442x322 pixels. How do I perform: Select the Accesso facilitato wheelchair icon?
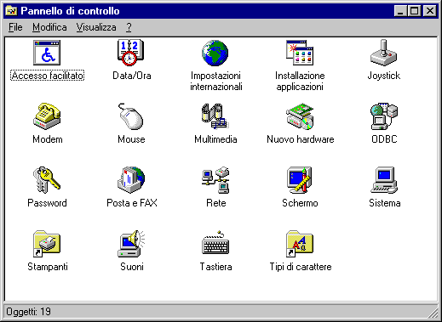tap(47, 53)
